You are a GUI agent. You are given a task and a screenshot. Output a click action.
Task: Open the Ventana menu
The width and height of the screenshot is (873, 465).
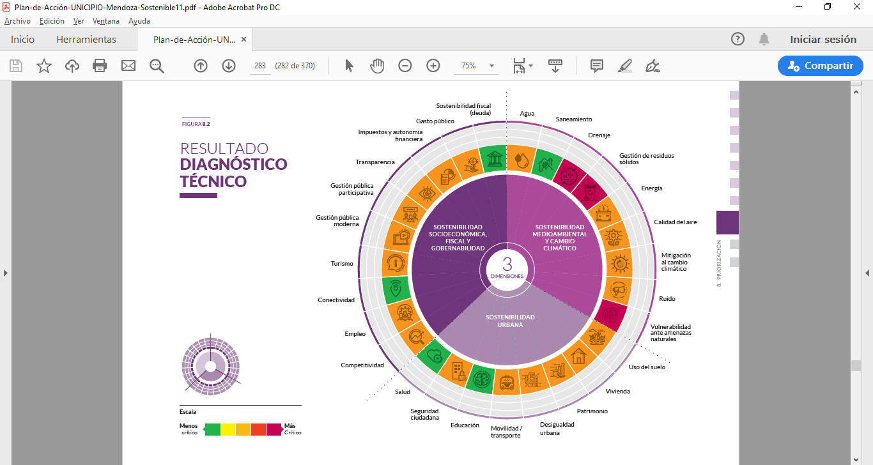pyautogui.click(x=106, y=21)
